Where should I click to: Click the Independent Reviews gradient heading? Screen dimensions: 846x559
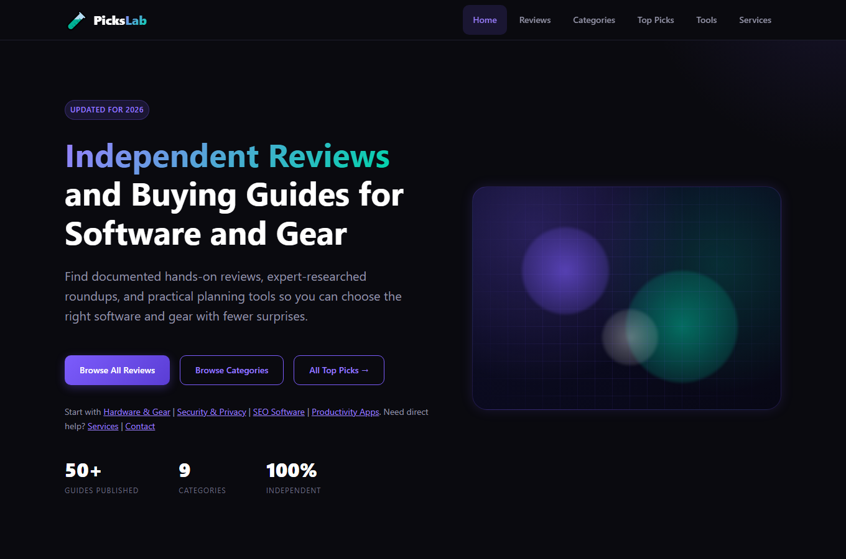tap(227, 156)
